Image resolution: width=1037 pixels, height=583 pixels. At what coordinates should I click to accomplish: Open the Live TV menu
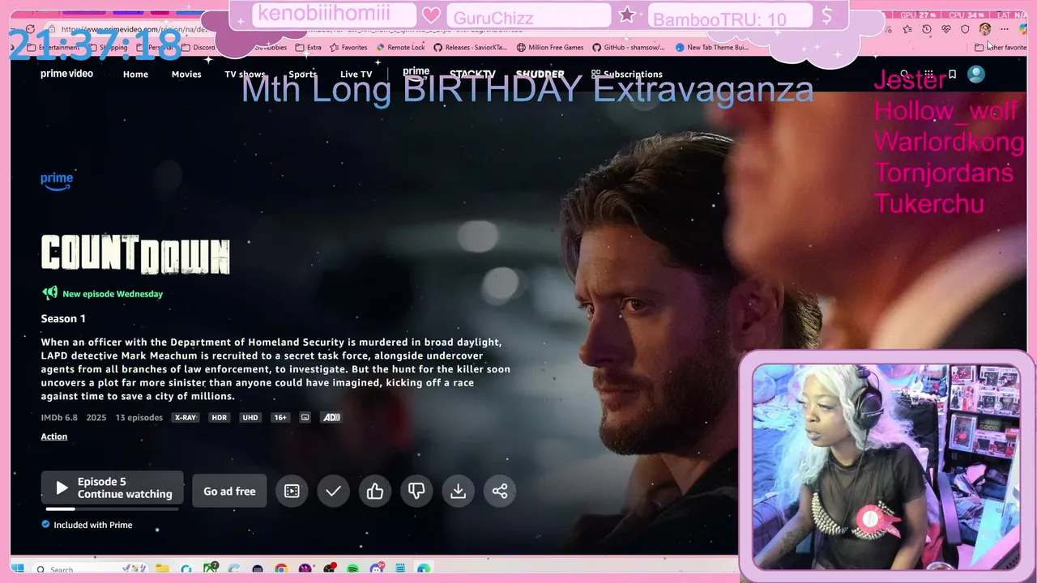(x=356, y=74)
